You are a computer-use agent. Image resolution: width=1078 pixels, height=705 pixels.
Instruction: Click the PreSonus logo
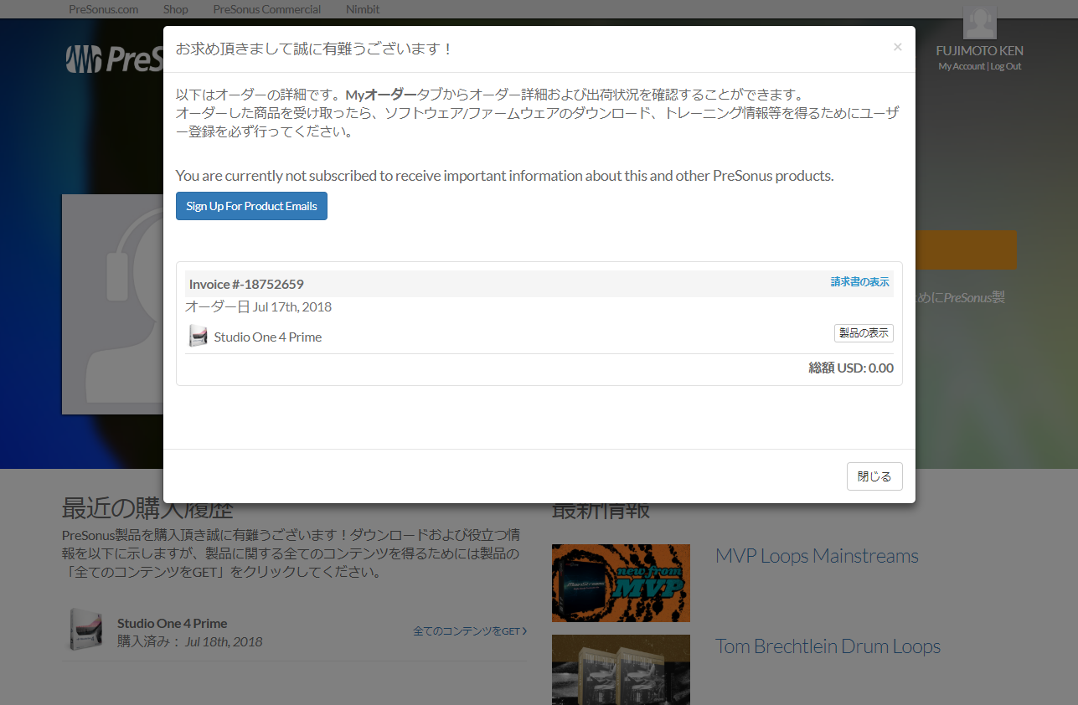pos(114,59)
